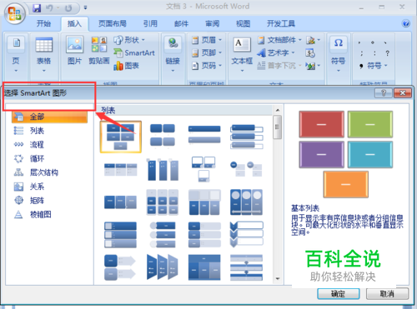Select 层次结构 hierarchy category
This screenshot has height=309, width=417.
pos(49,172)
